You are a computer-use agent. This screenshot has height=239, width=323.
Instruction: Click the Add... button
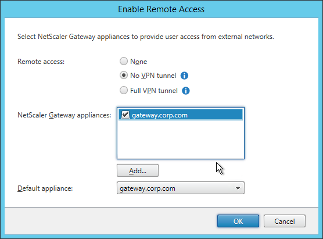pos(138,170)
